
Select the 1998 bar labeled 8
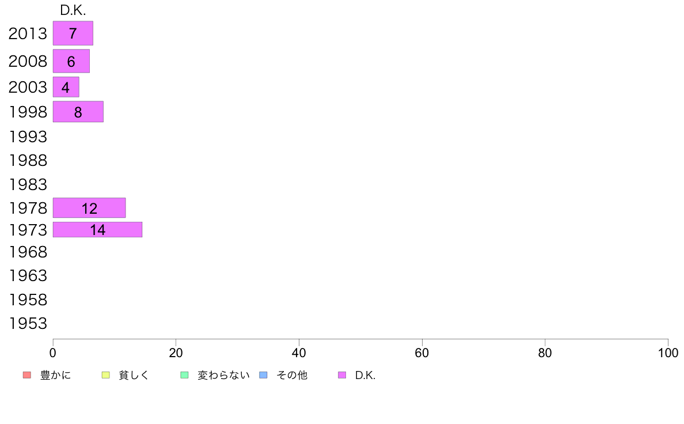[78, 112]
